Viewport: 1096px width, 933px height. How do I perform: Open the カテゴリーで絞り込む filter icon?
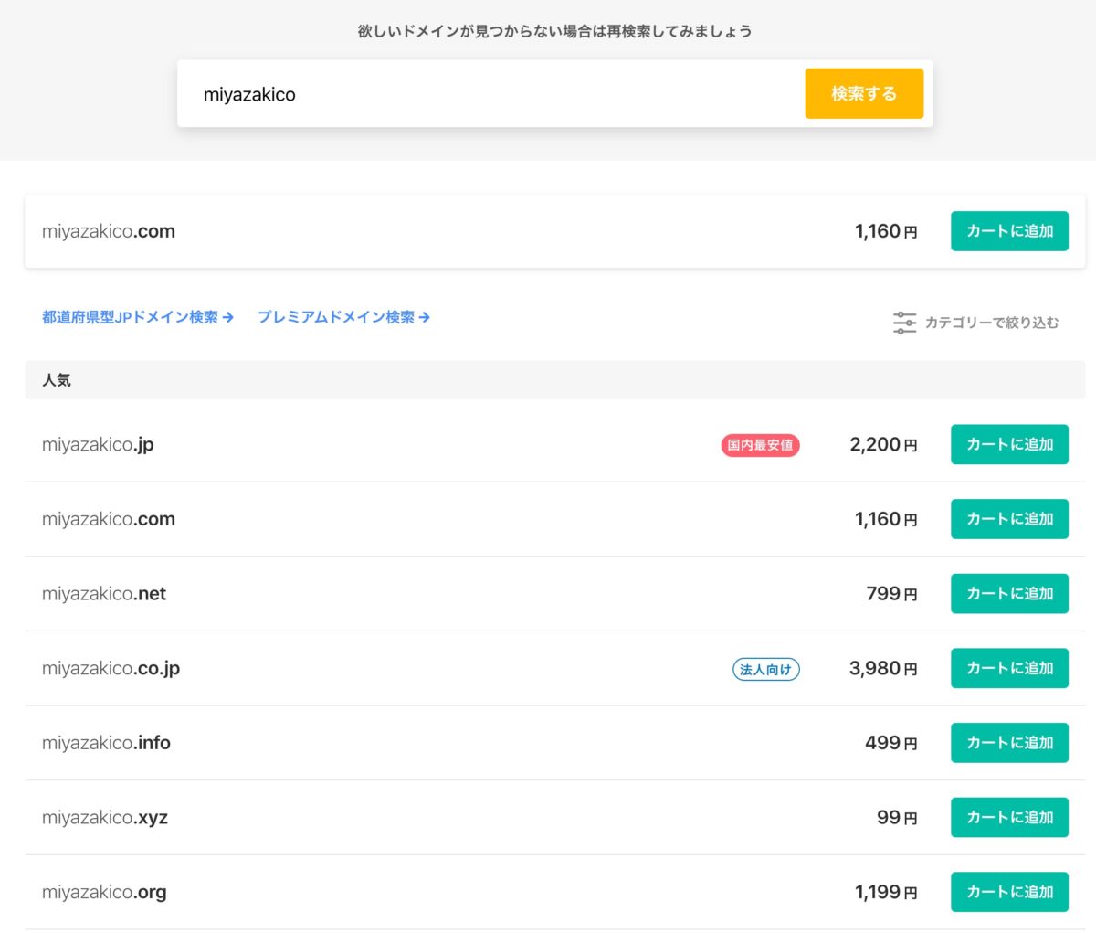point(904,323)
